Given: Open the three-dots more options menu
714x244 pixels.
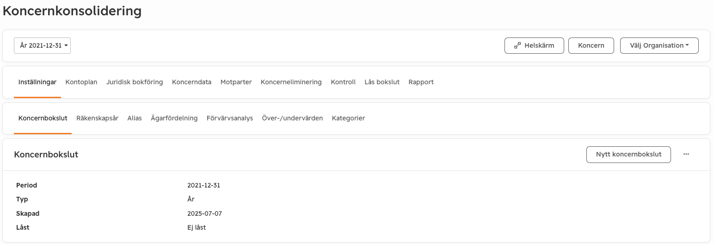Looking at the screenshot, I should (x=686, y=154).
